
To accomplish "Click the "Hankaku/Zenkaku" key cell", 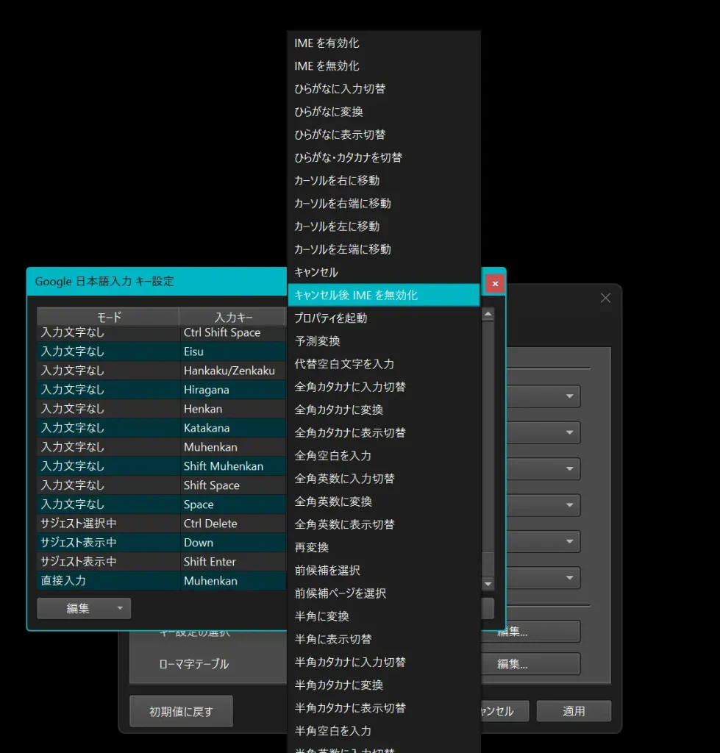I will coord(233,371).
